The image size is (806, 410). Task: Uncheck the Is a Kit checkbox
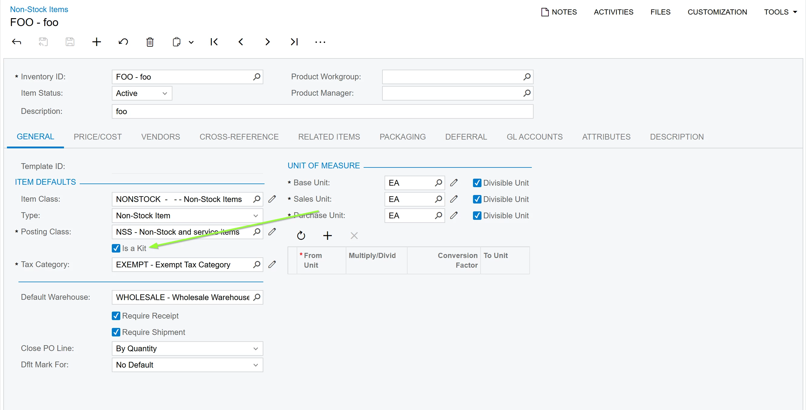pyautogui.click(x=116, y=248)
